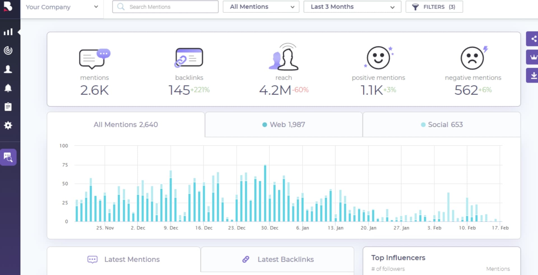Image resolution: width=538 pixels, height=275 pixels.
Task: Click the 2.6K mentions value
Action: pos(94,90)
